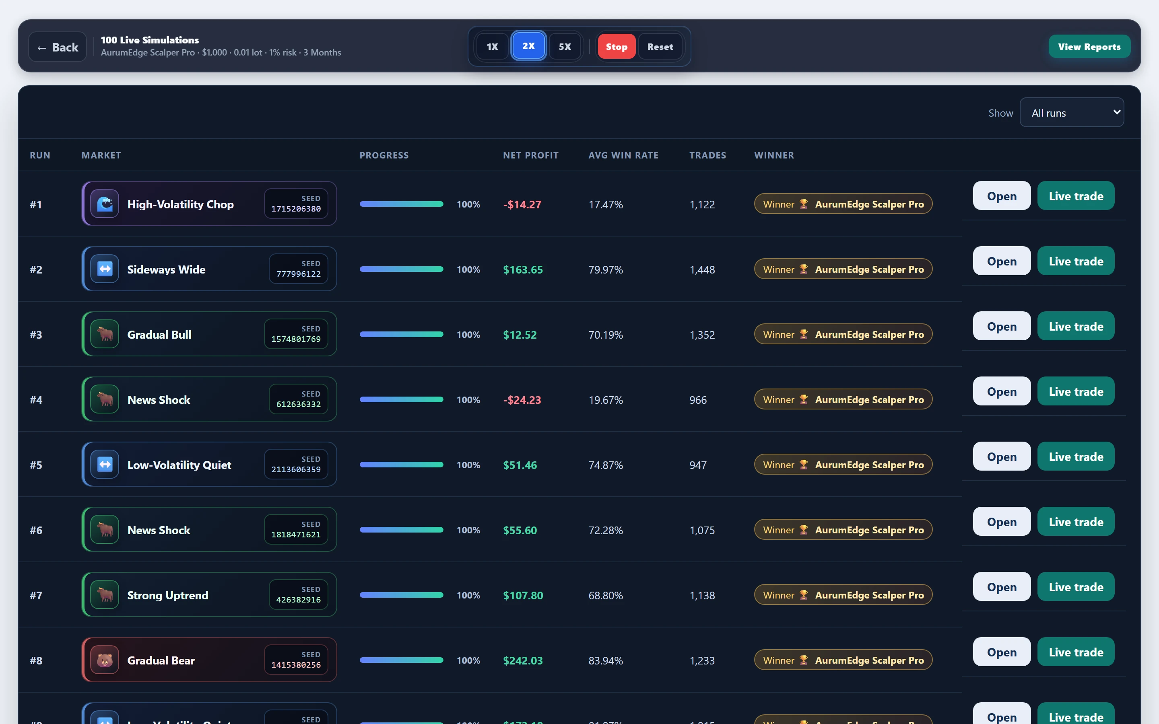Click the trophy icon in run #1 winner badge
The image size is (1159, 724).
[x=804, y=204]
